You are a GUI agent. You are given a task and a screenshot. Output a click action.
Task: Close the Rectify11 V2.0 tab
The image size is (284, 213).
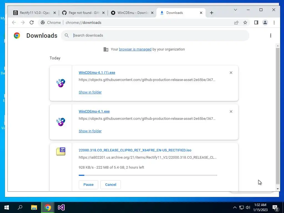coord(55,13)
